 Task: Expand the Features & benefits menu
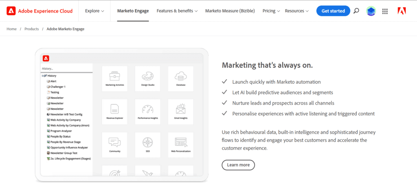coord(177,11)
